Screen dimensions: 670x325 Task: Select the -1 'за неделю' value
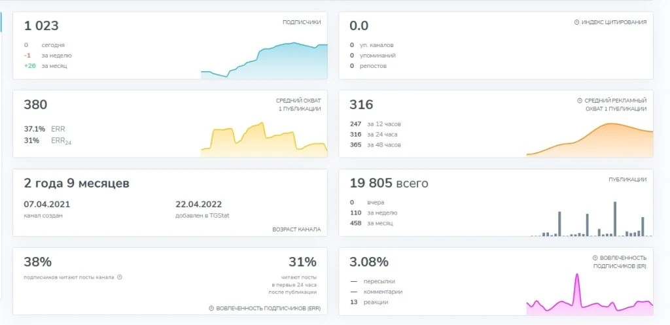27,56
